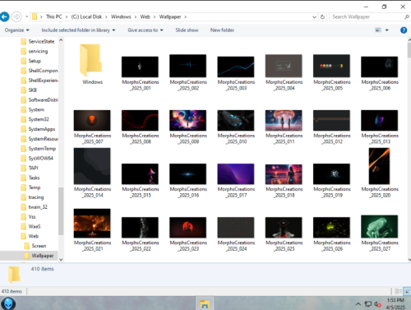Click the Search Wallpaper field
The height and width of the screenshot is (310, 411).
[x=368, y=17]
